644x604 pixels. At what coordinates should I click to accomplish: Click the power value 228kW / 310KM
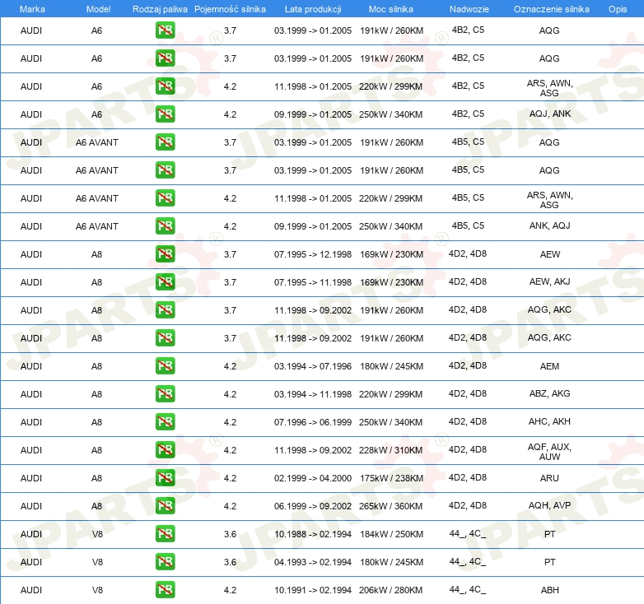coord(390,450)
